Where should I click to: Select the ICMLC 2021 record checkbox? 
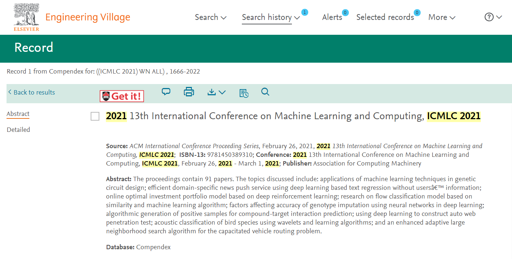pos(95,116)
